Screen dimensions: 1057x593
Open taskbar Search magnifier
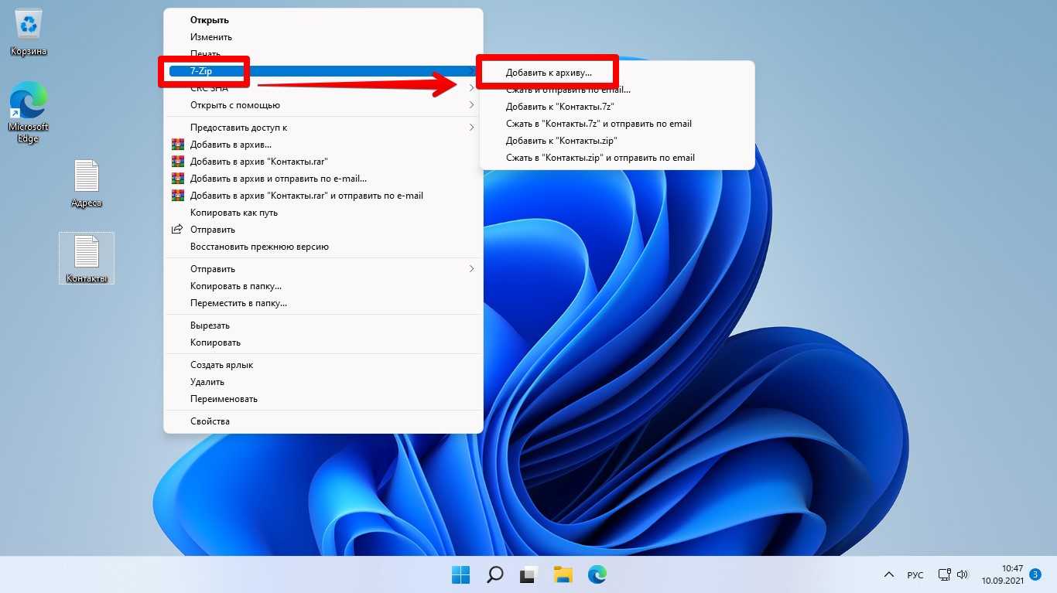point(494,574)
